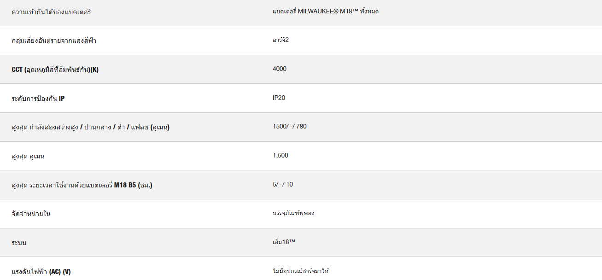Viewport: 602px width, 280px height.
Task: Select the 5/ -/ 10 runtime value
Action: click(283, 184)
